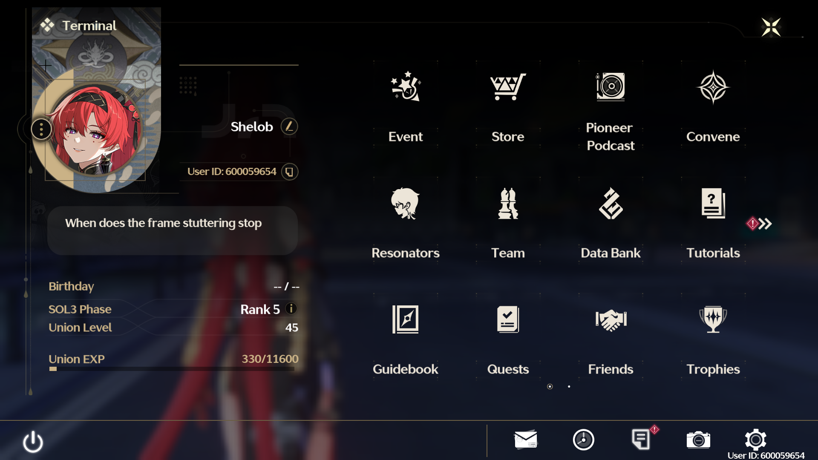Open the Data Bank
This screenshot has width=818, height=460.
tap(611, 203)
